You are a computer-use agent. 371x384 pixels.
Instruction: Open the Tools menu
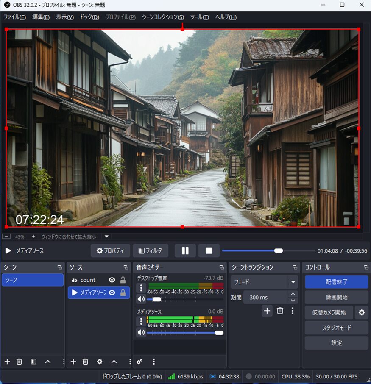click(x=199, y=17)
